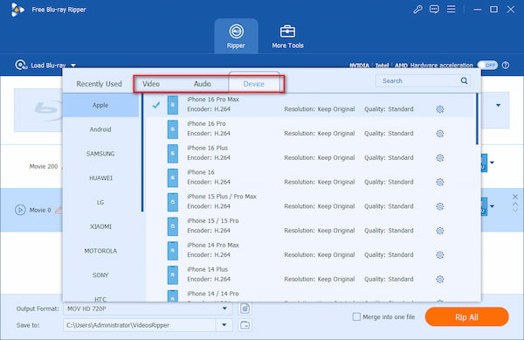Open custom profile settings icon
Screen dimensions: 524x340
(245, 309)
